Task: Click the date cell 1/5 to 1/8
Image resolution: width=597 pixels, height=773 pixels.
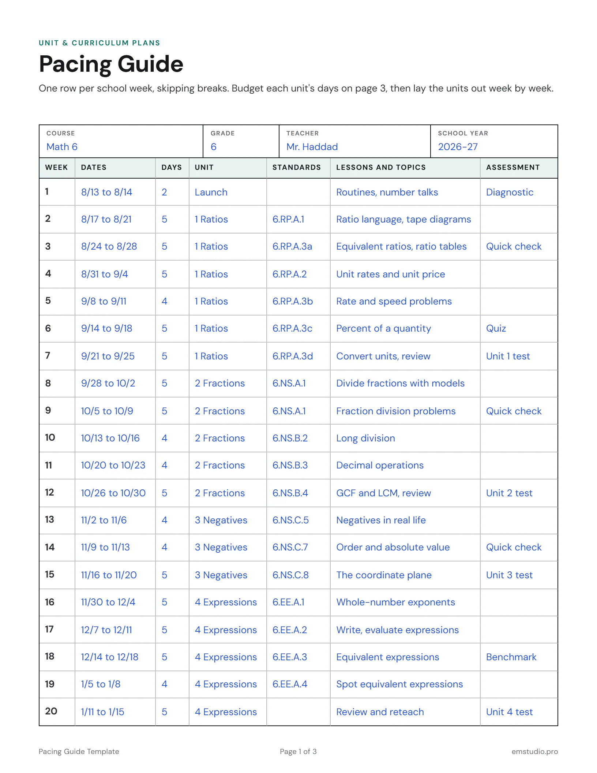Action: point(115,684)
